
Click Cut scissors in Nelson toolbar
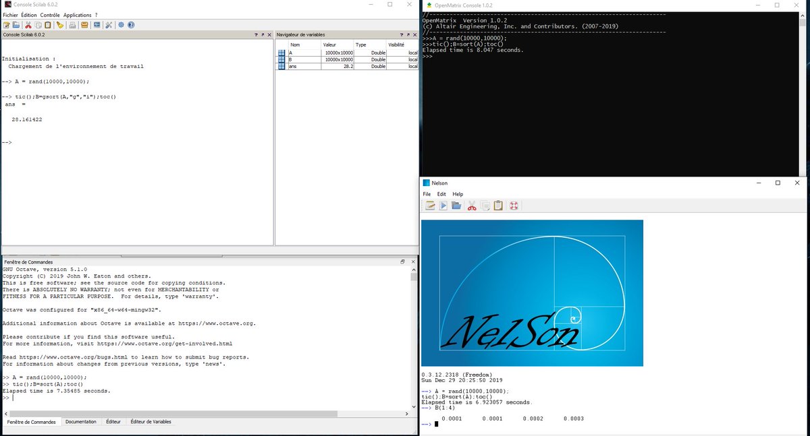click(472, 206)
